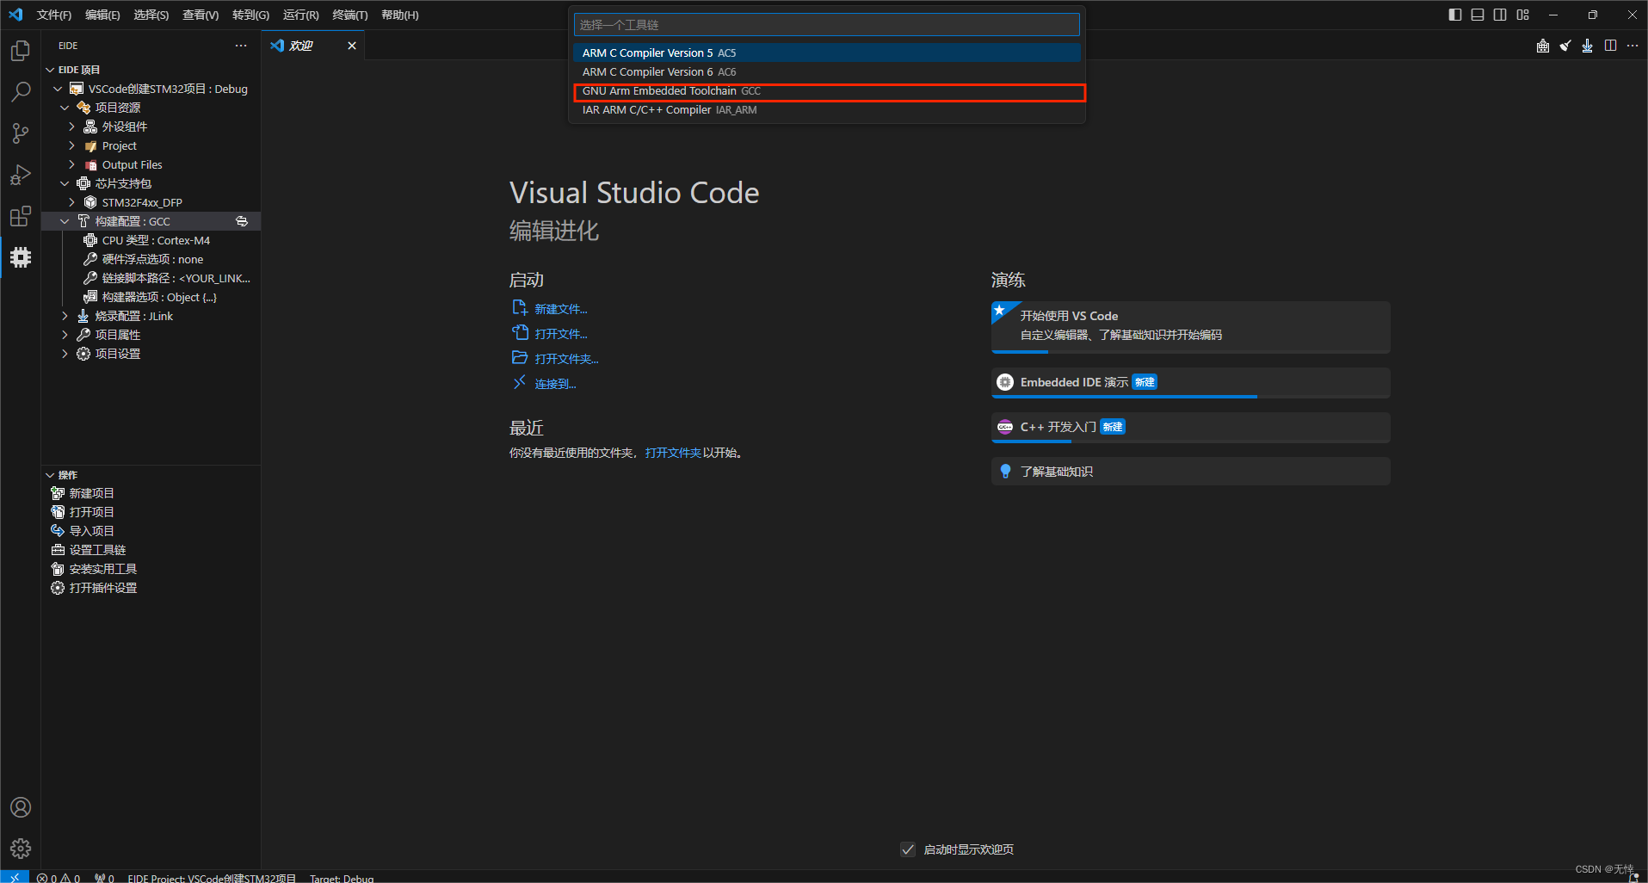Split the editor to the right
The height and width of the screenshot is (883, 1648).
1610,46
